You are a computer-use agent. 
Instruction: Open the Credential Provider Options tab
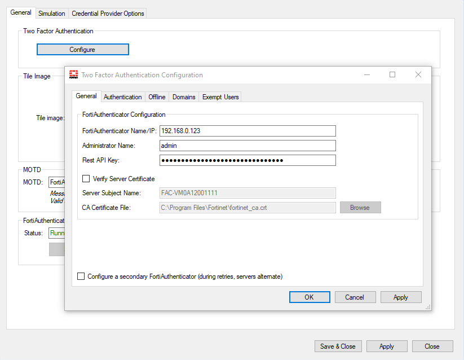pos(108,14)
